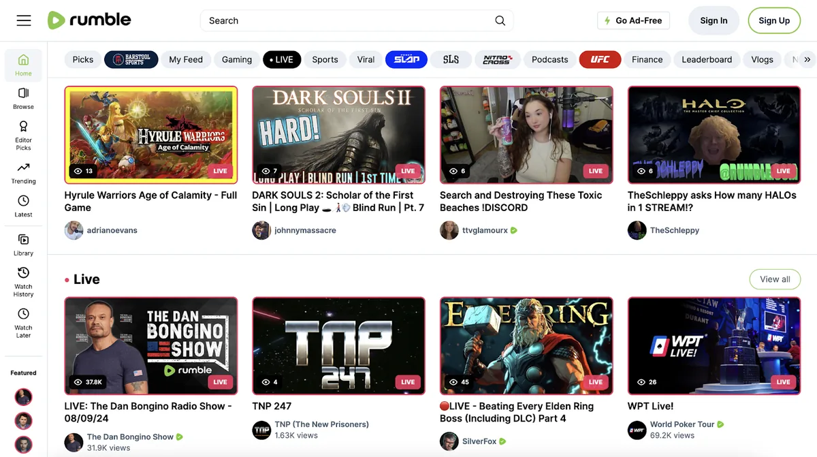Open The Dan Bongino Show thumbnail
Screen dimensions: 817x457
point(151,346)
